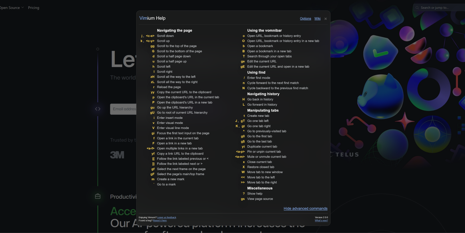Click 'Go one tab left' entry

258,121
